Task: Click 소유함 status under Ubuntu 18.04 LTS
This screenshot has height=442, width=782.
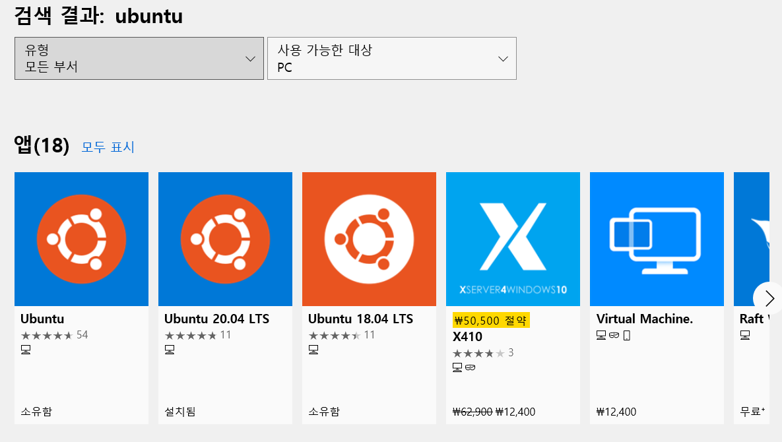Action: tap(324, 412)
